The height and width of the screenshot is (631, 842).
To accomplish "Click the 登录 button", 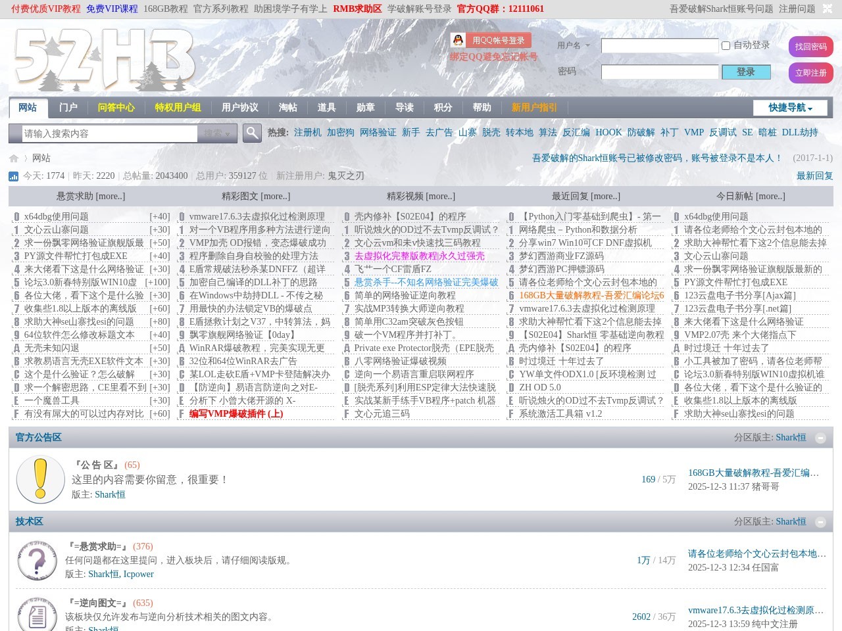I will 746,72.
